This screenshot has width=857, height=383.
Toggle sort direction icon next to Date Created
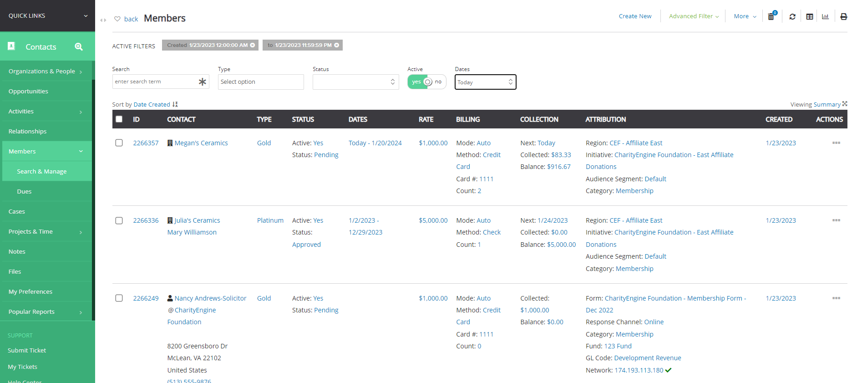click(x=175, y=104)
